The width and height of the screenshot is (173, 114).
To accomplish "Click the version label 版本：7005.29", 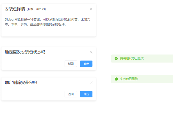I will click(36, 9).
